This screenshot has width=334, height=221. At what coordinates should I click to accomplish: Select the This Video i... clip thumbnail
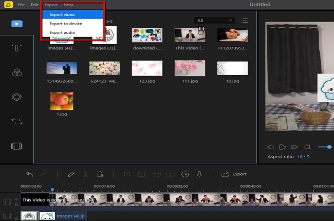click(x=190, y=35)
